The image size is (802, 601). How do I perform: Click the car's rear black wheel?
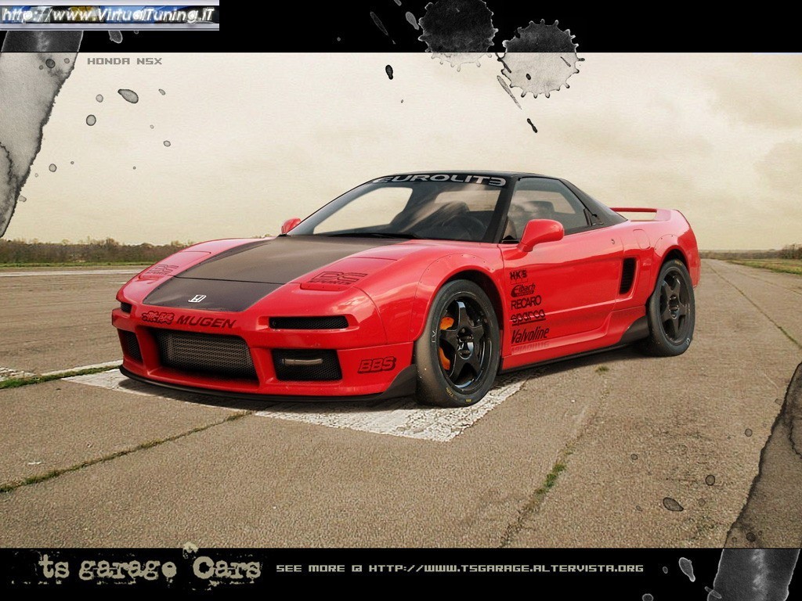671,308
